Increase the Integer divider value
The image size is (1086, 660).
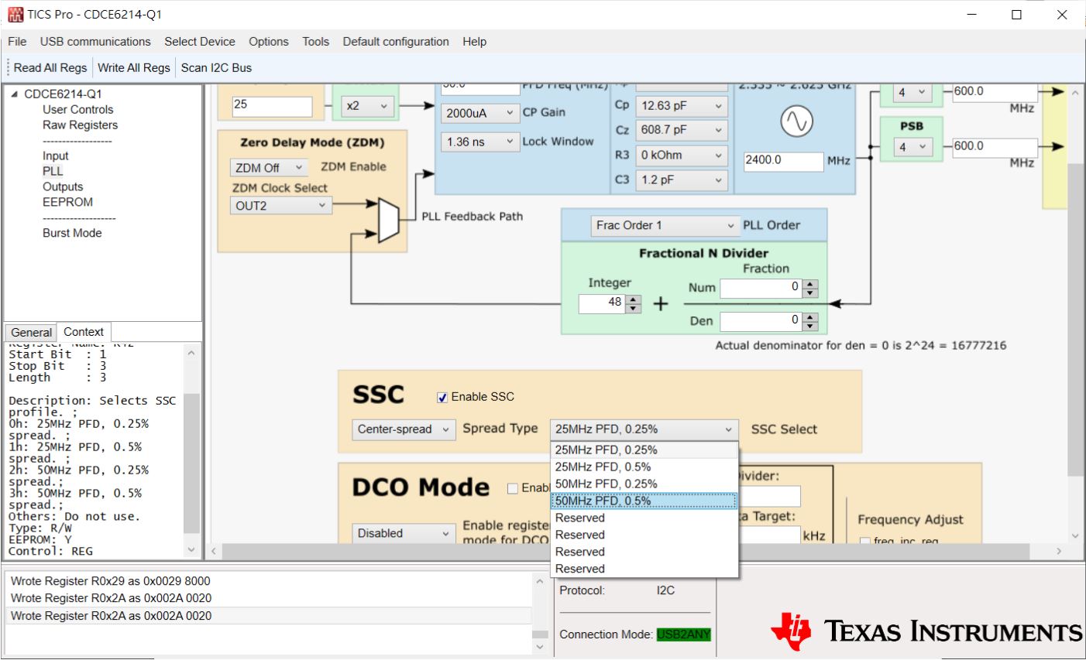(634, 299)
